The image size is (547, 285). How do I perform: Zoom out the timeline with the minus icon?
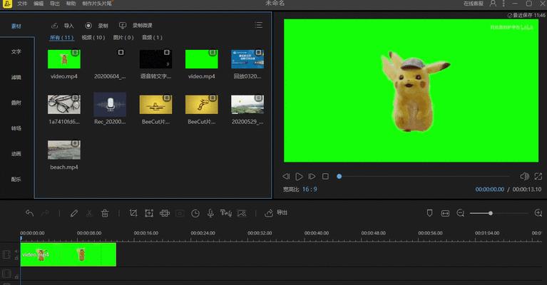pos(461,213)
